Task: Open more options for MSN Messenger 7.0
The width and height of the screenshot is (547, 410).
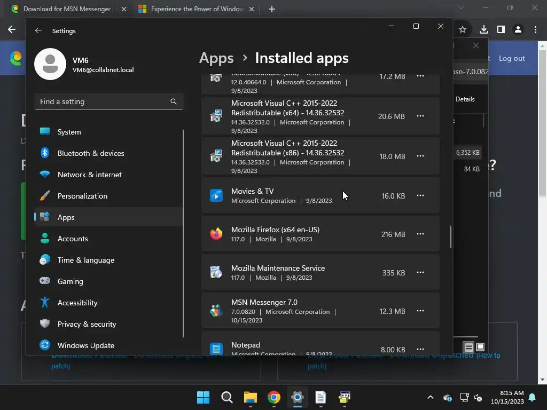Action: pyautogui.click(x=420, y=311)
